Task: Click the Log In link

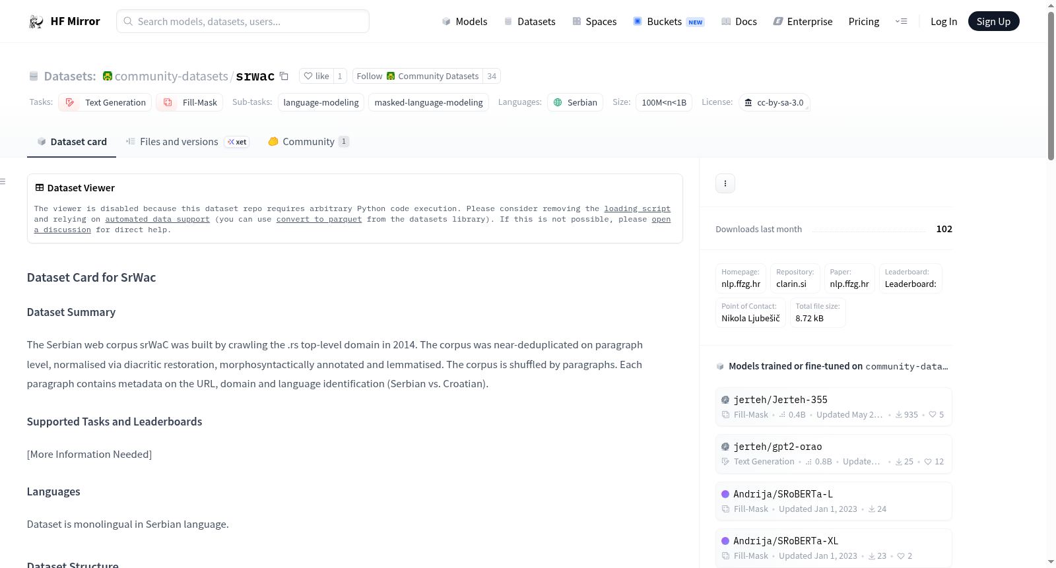Action: click(x=944, y=22)
